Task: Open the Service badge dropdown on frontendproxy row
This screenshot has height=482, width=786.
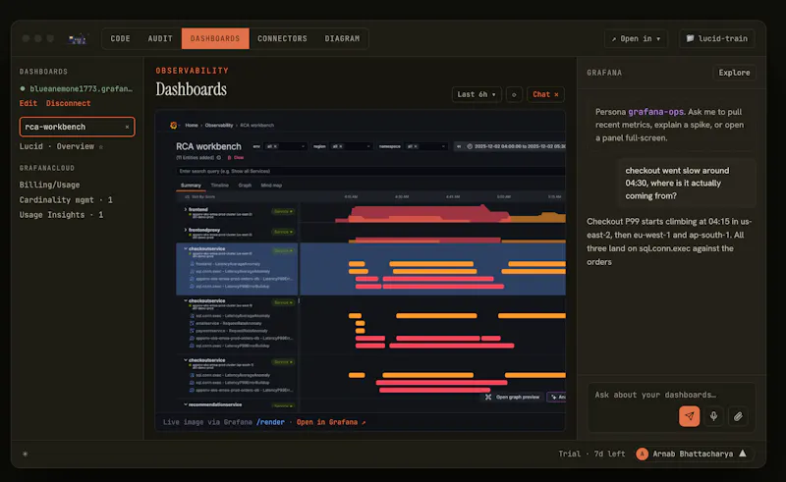Action: point(283,232)
